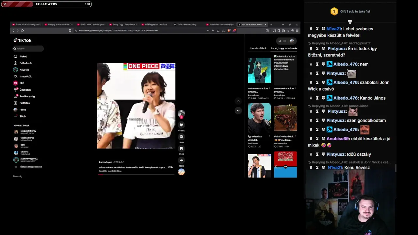Open Felfedezés explore page

click(23, 63)
